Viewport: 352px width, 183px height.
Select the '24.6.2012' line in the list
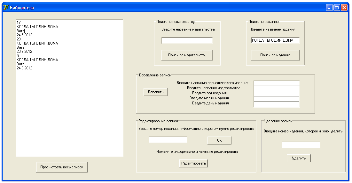pyautogui.click(x=25, y=68)
